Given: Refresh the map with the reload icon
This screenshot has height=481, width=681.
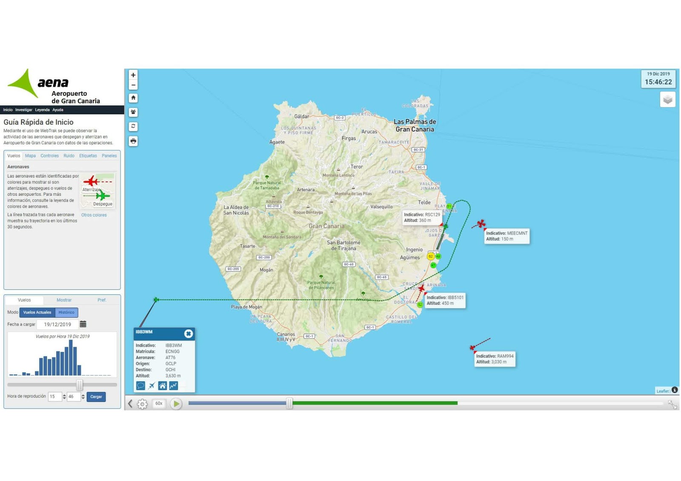Looking at the screenshot, I should coord(133,126).
